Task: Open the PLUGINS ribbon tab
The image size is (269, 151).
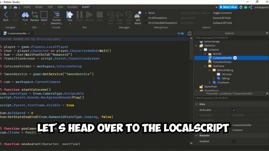Action: click(72, 7)
